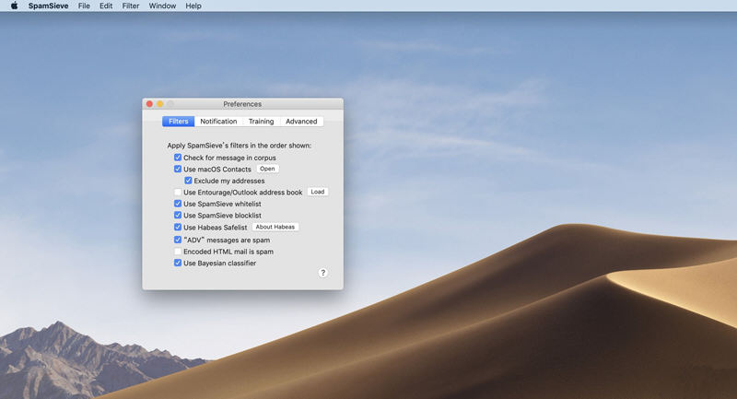The width and height of the screenshot is (737, 399).
Task: Open the Window menu
Action: [x=162, y=6]
